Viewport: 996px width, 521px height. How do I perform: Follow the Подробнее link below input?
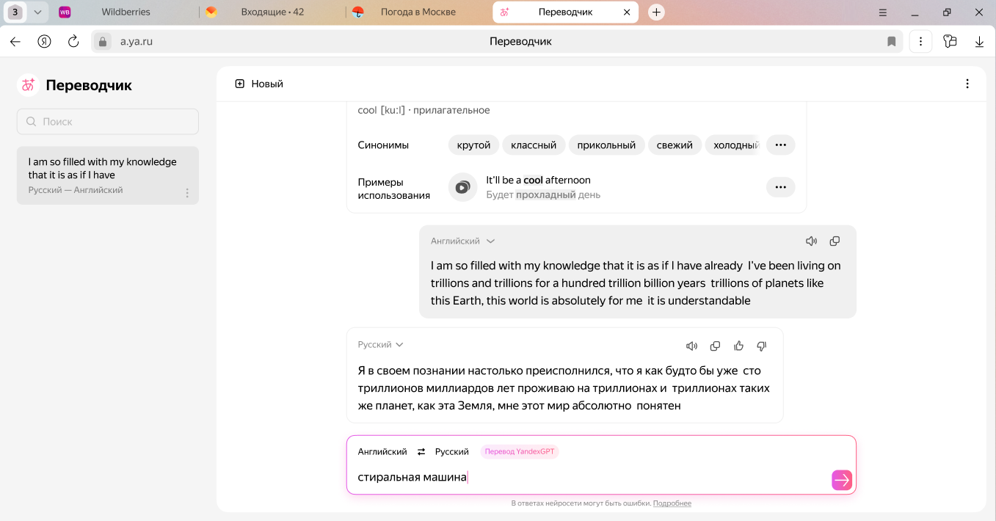pyautogui.click(x=672, y=503)
